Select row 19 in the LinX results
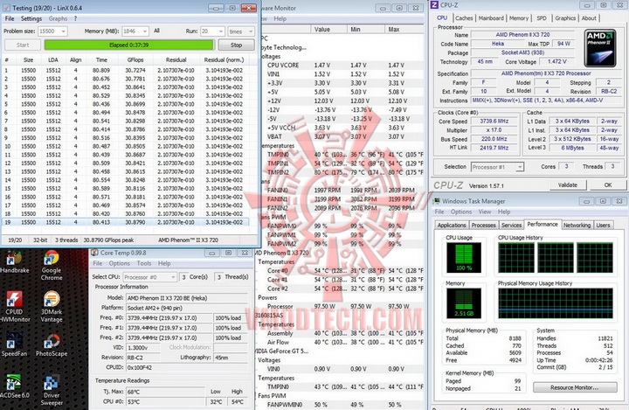 (x=125, y=222)
